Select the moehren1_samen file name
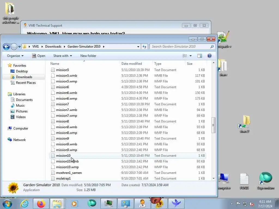279x209 pixels. 69,173
